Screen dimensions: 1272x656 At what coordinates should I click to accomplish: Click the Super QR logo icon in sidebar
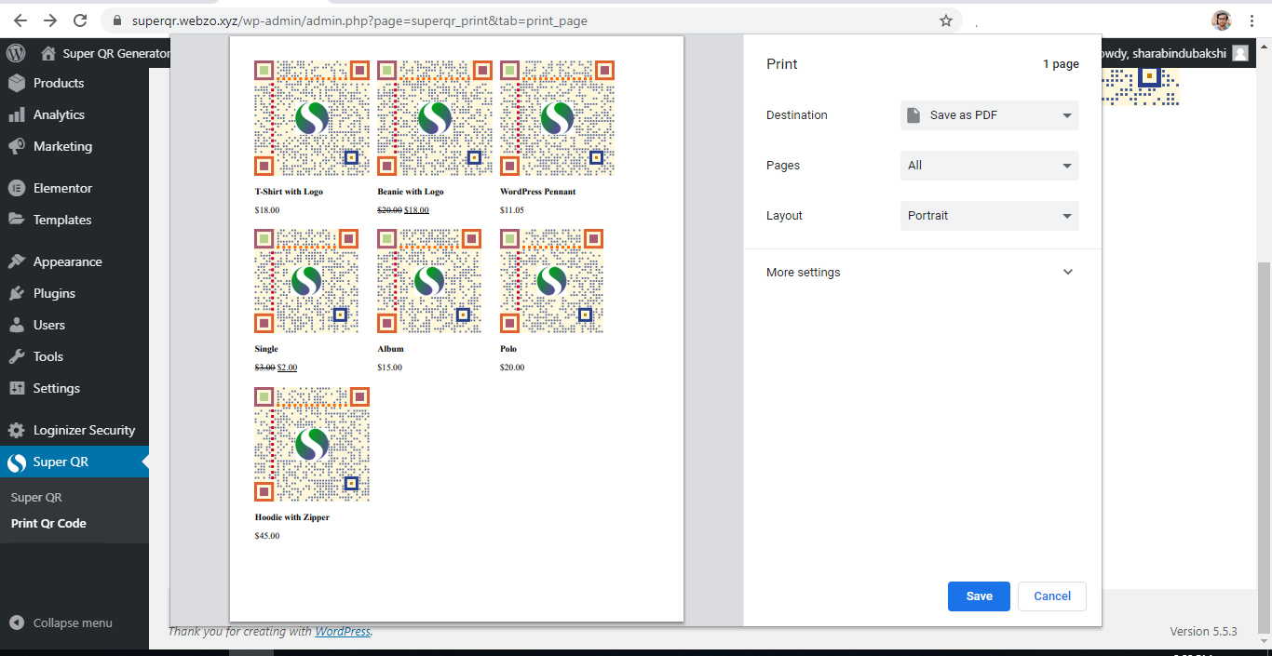[17, 462]
